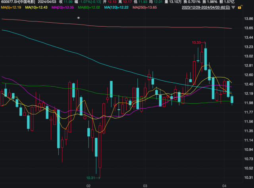Click the high price 12.17 in header
254x188 pixels.
point(127,2)
